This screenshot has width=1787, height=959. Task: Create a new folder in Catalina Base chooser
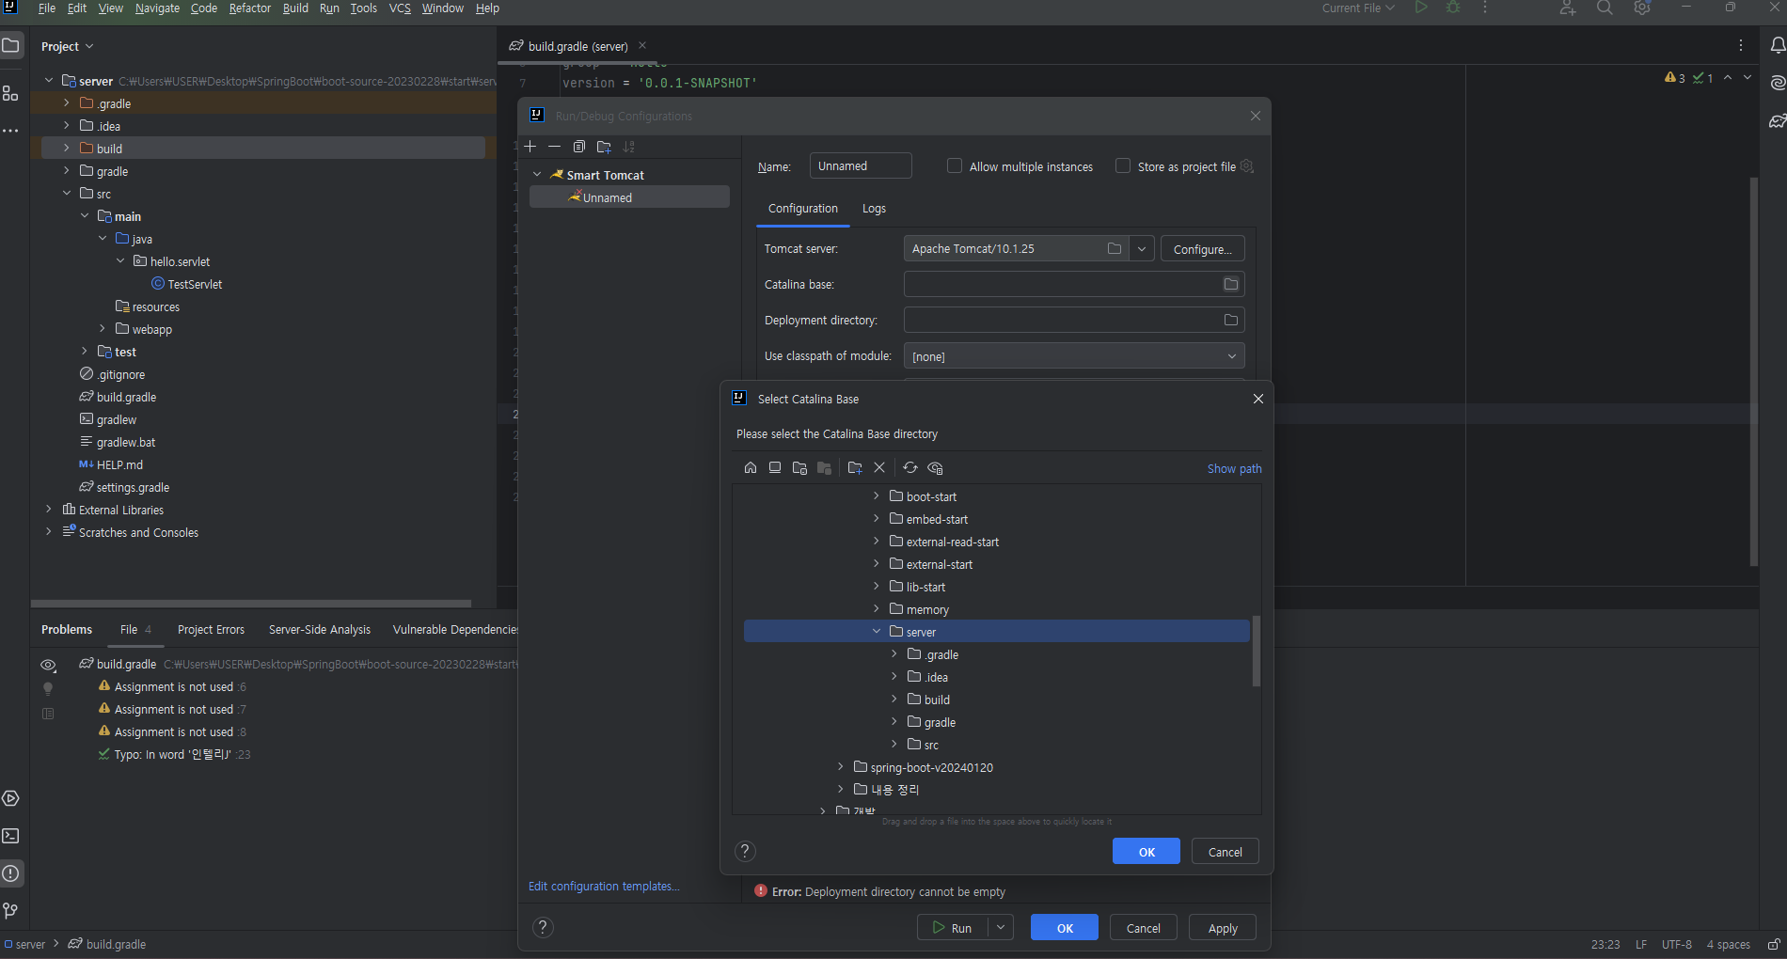tap(855, 467)
